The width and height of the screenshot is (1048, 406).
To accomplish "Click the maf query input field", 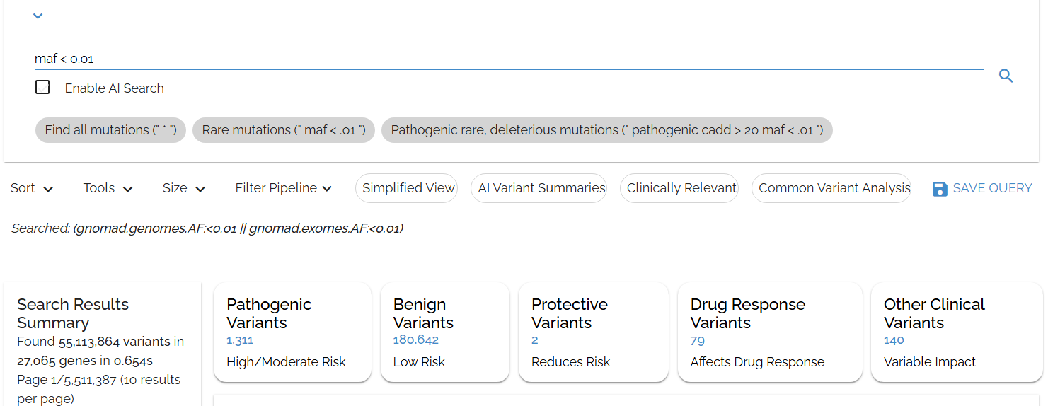I will point(495,59).
